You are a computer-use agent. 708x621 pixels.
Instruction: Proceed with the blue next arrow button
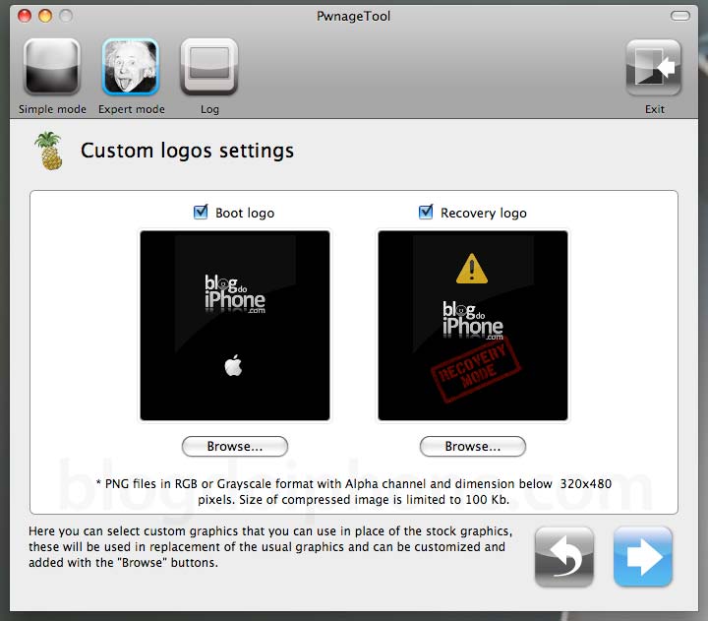tap(643, 557)
